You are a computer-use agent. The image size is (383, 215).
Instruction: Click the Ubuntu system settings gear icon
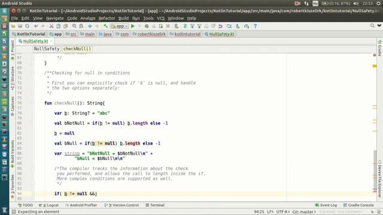pos(378,4)
